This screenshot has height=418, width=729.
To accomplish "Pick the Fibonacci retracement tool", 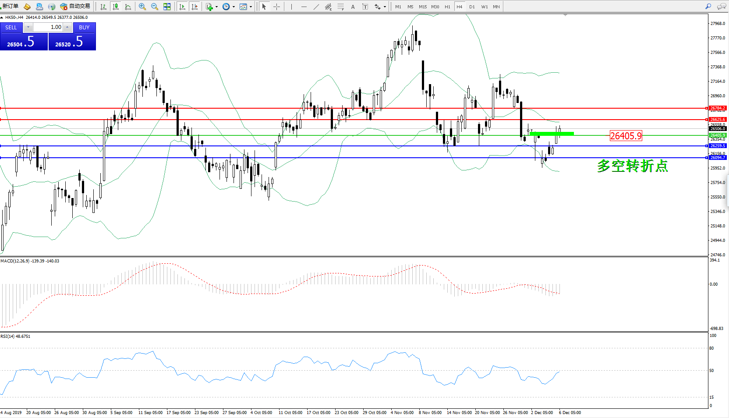I will point(340,7).
